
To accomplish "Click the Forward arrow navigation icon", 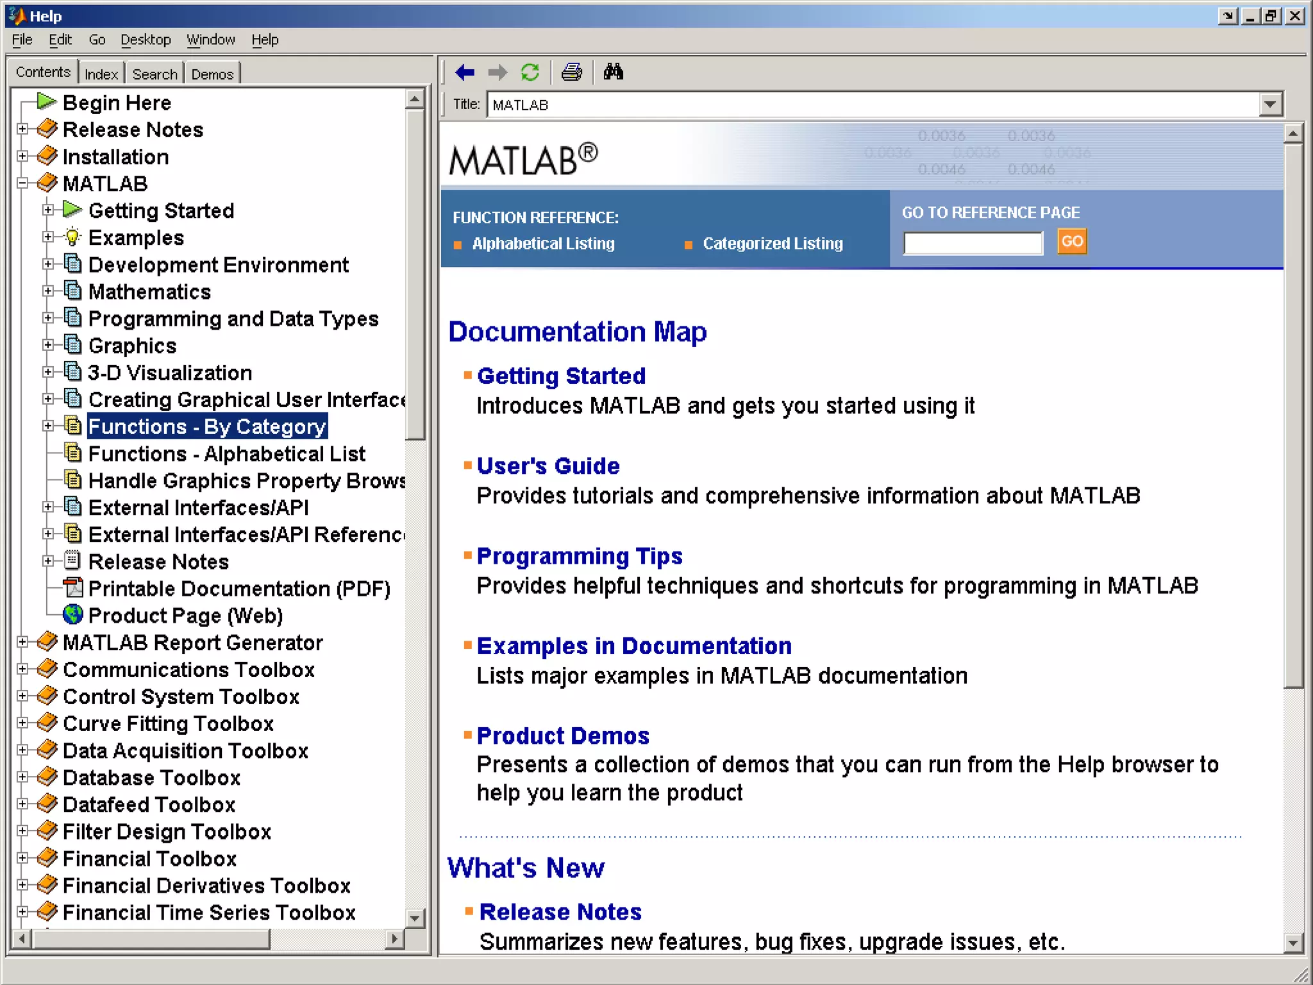I will coord(498,72).
